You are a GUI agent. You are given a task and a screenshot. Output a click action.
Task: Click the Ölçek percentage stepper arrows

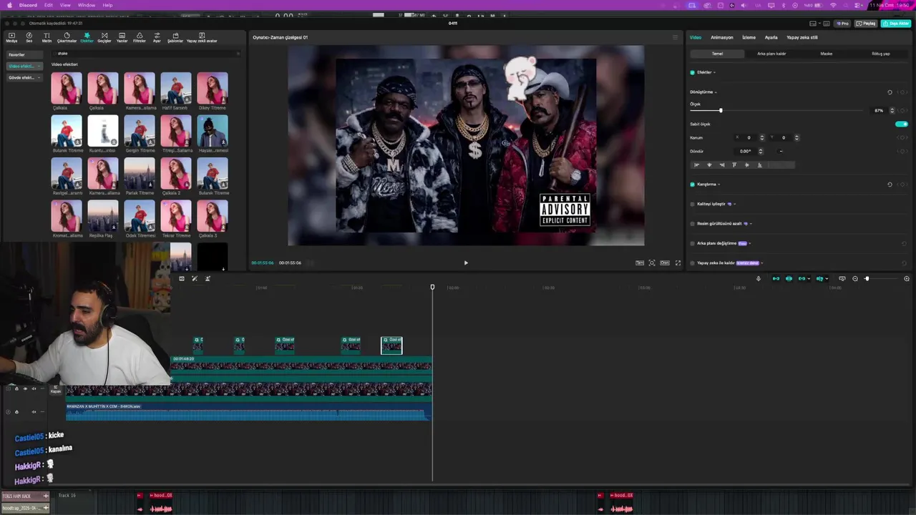[892, 111]
